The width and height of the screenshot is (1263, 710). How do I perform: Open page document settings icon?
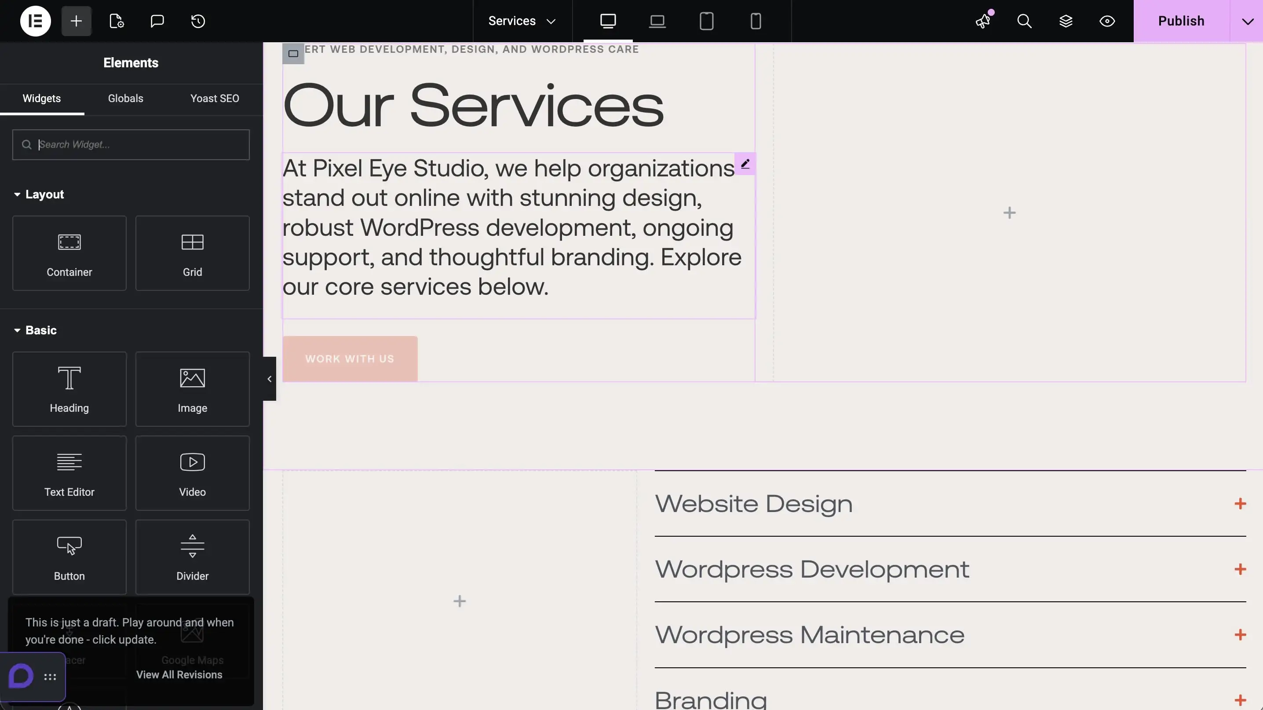point(116,21)
